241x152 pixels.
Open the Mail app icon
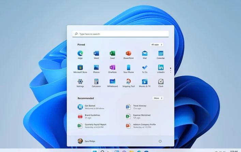145,53
